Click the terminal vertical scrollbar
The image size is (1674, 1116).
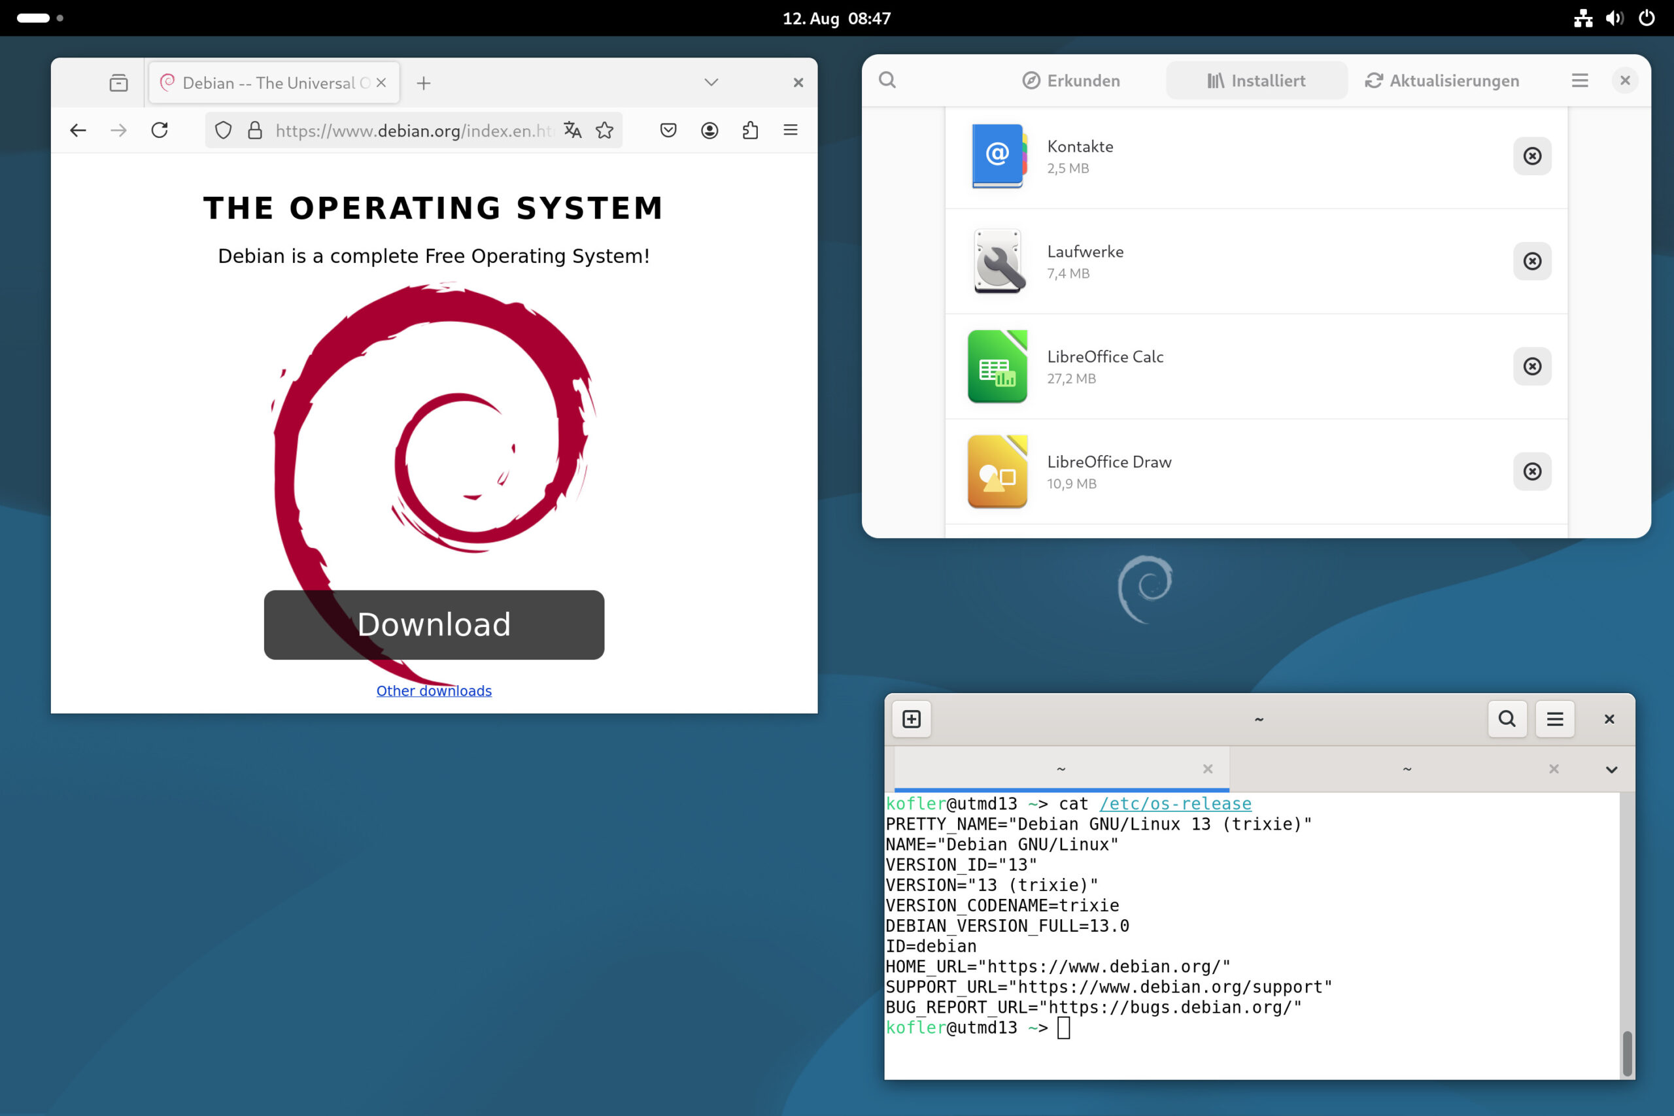[x=1627, y=1053]
